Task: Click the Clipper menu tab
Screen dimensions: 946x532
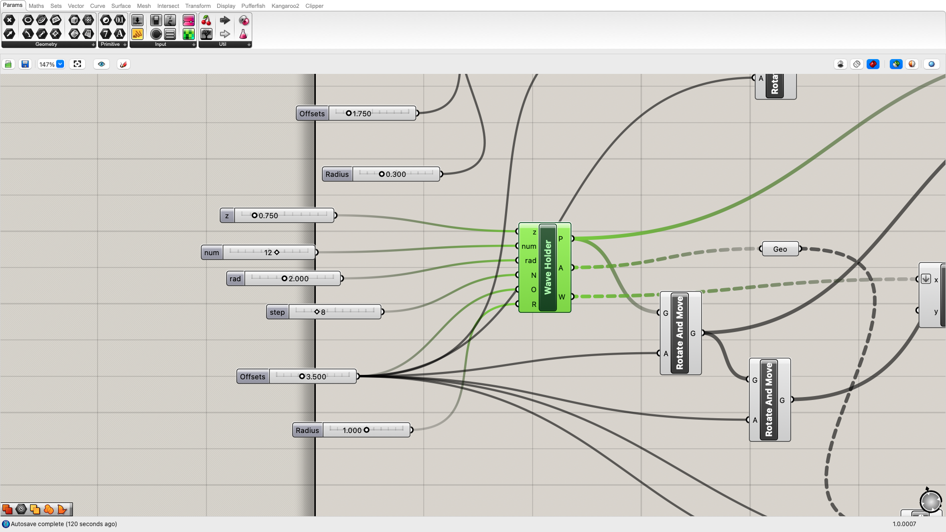Action: pos(314,6)
